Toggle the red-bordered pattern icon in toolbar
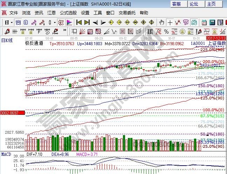 [61, 22]
